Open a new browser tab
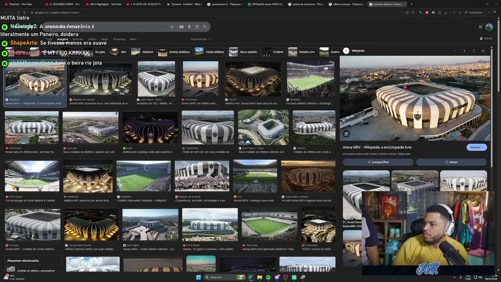501x282 pixels. (411, 4)
